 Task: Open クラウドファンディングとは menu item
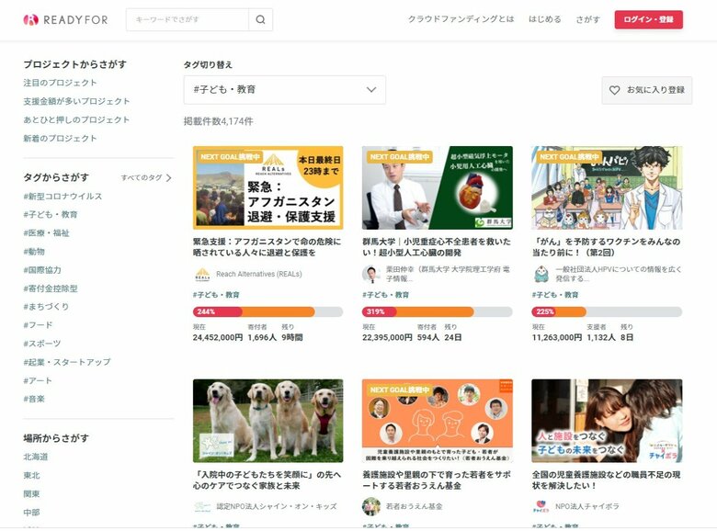pos(461,19)
